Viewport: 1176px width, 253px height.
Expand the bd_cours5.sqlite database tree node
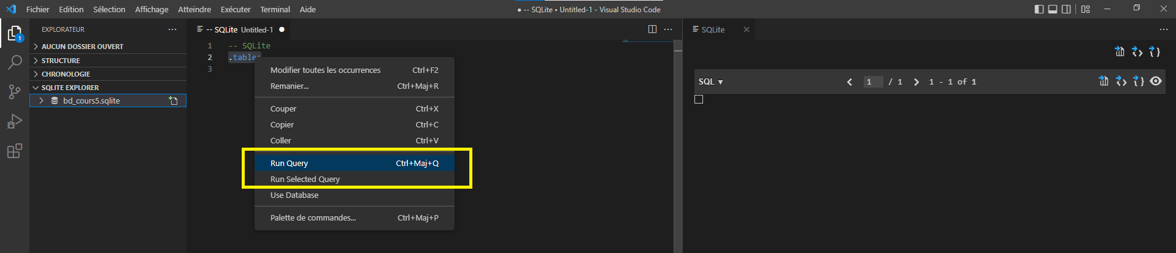[x=41, y=100]
